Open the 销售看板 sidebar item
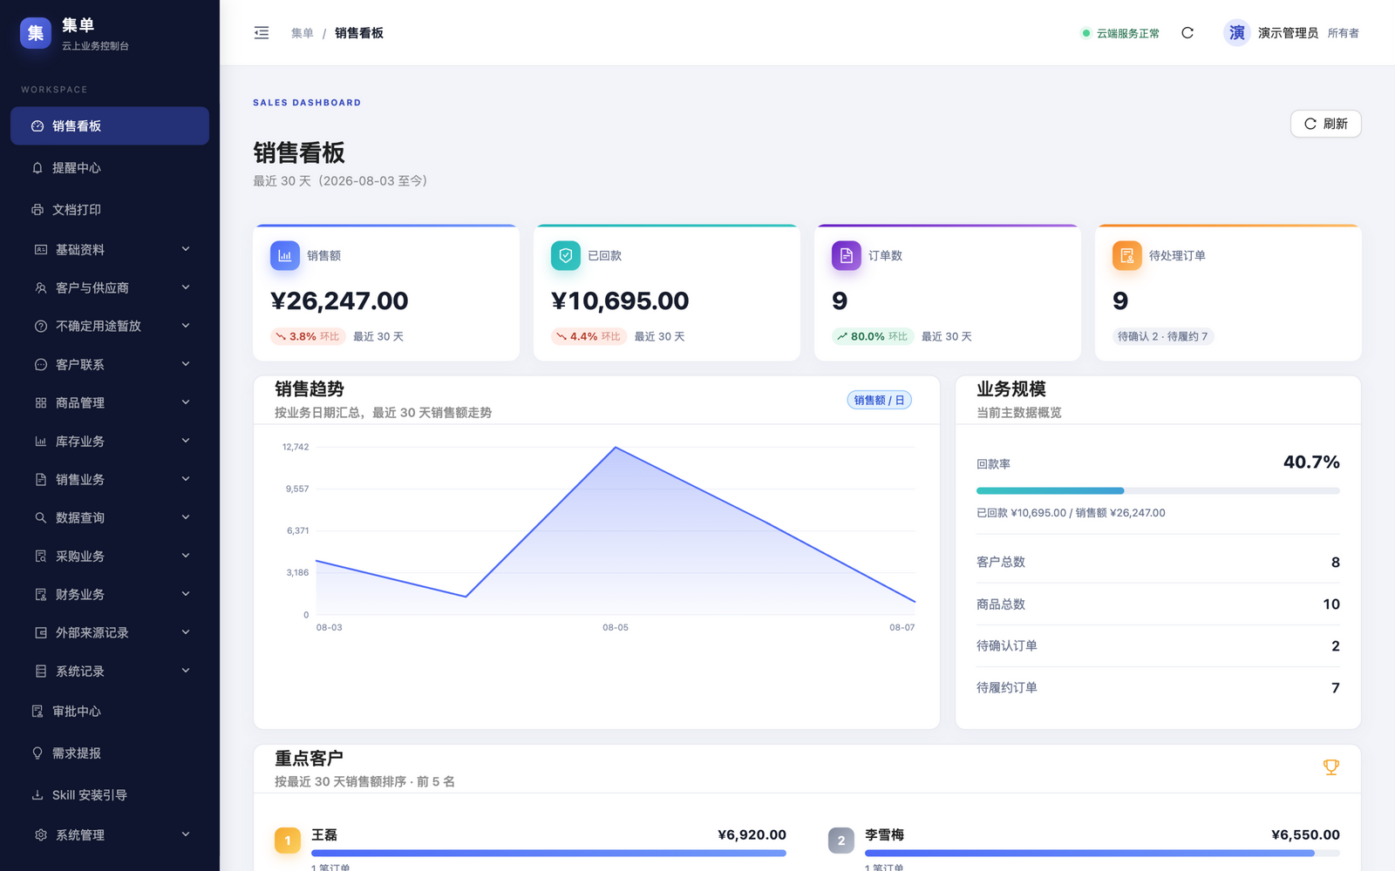Image resolution: width=1395 pixels, height=871 pixels. click(110, 126)
